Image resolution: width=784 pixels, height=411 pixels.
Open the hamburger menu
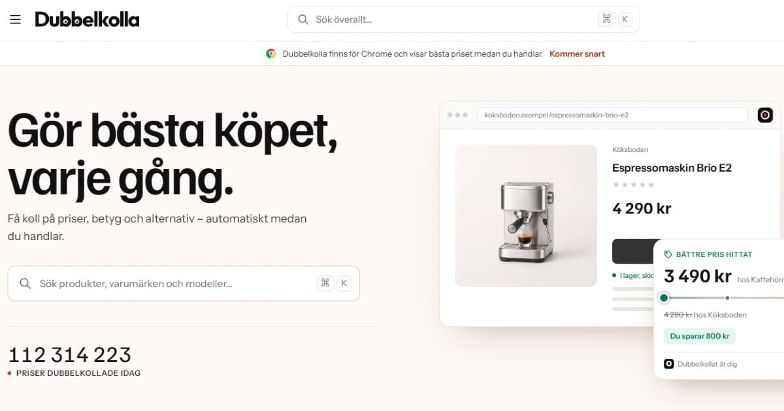tap(15, 20)
